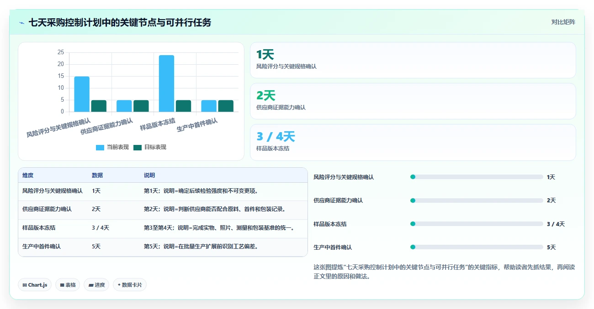This screenshot has height=309, width=594.
Task: Click table cell 样品版本冻结
Action: pos(39,228)
